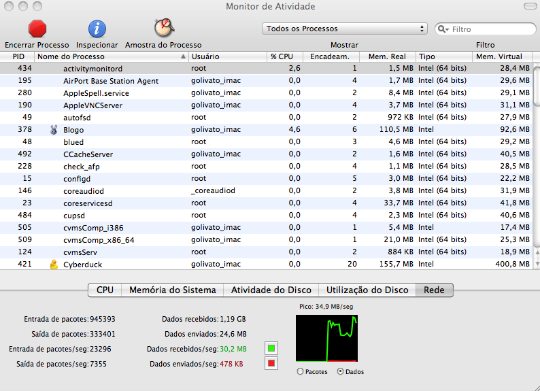
Task: Select the Pacotes radio button
Action: (300, 372)
